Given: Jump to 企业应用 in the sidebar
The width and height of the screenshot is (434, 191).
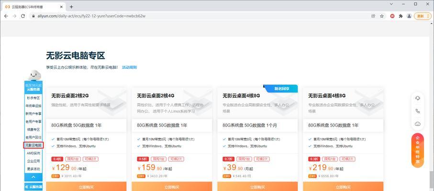Looking at the screenshot, I should pos(33,161).
